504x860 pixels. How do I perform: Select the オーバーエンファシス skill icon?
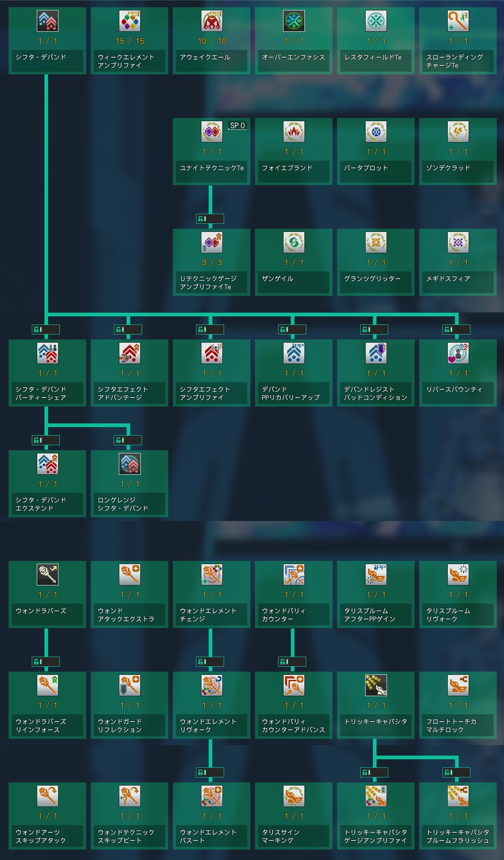[x=294, y=21]
